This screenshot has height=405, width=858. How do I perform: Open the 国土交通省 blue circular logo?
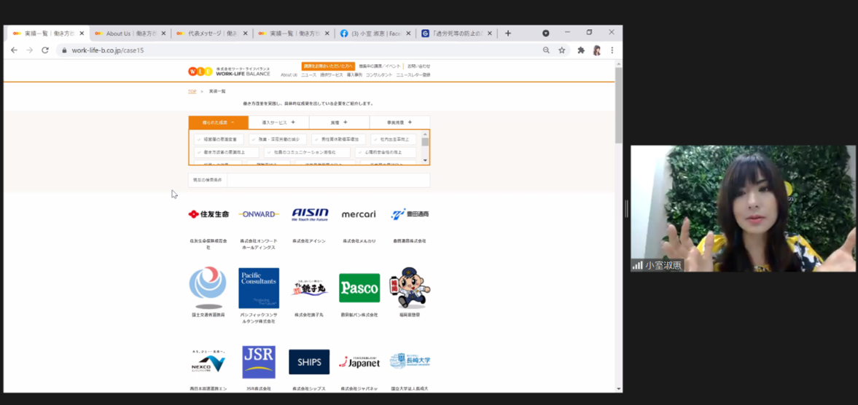pos(207,288)
